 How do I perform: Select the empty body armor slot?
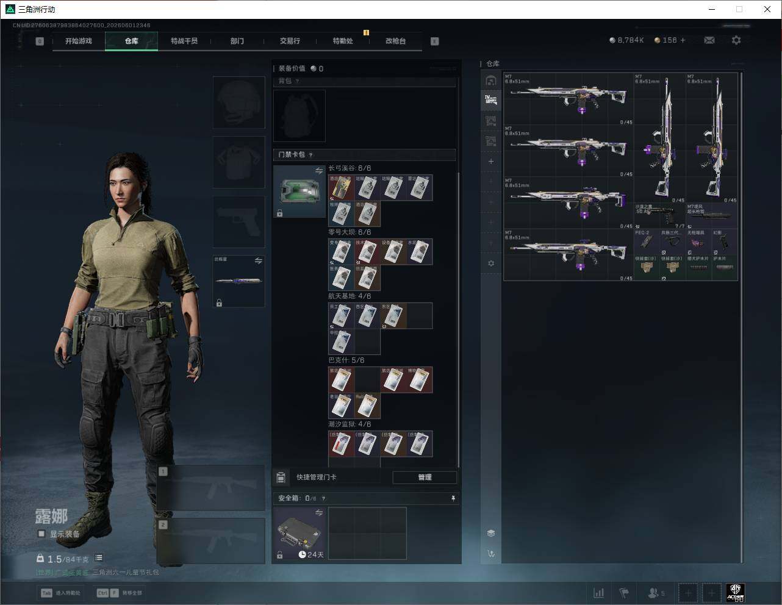pos(239,162)
